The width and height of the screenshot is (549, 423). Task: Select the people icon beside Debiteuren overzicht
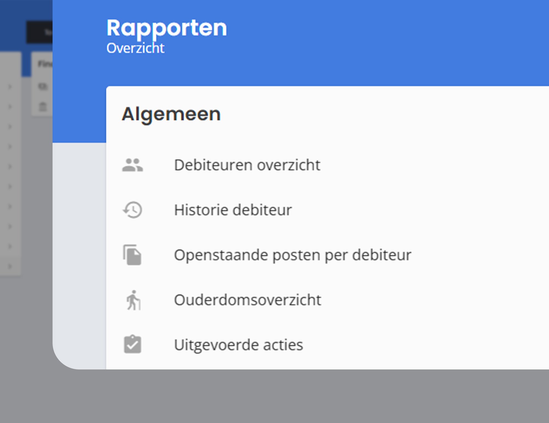point(133,165)
